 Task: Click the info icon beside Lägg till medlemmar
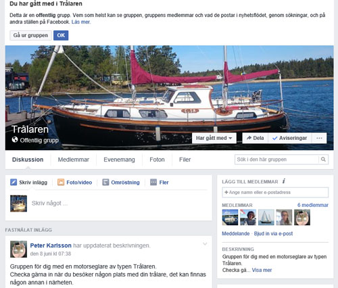pos(284,181)
